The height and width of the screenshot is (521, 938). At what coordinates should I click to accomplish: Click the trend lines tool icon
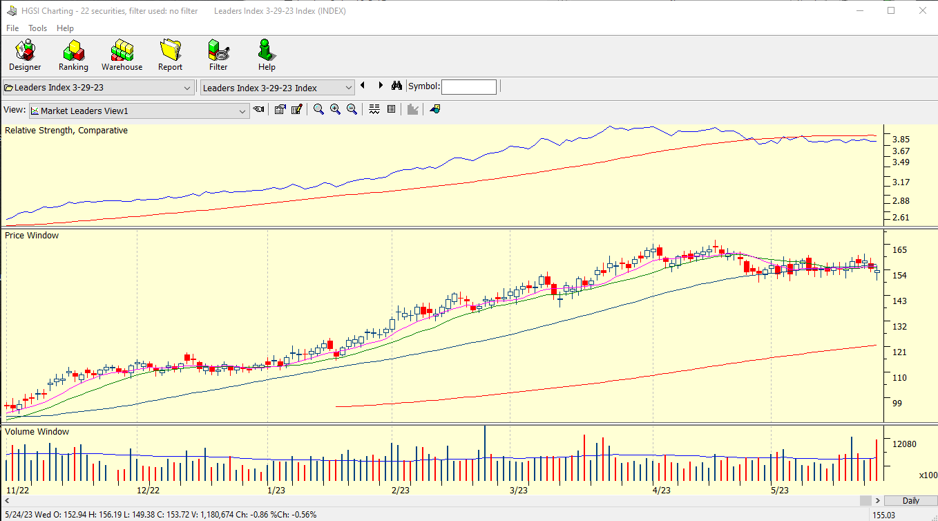click(374, 109)
